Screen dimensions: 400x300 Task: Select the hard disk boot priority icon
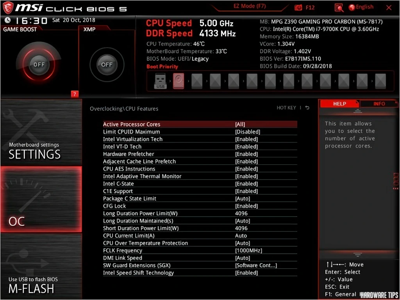[x=178, y=81]
